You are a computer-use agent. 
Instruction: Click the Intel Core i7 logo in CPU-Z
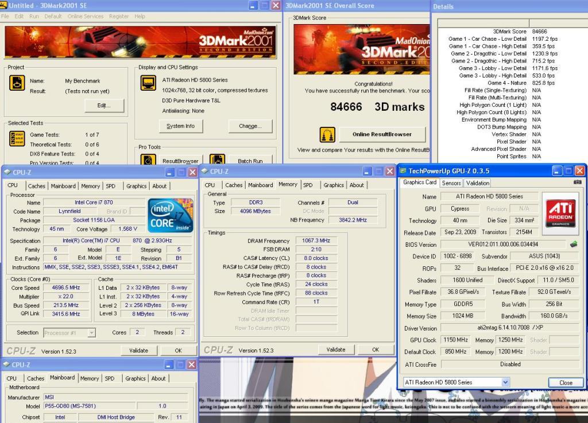(171, 215)
